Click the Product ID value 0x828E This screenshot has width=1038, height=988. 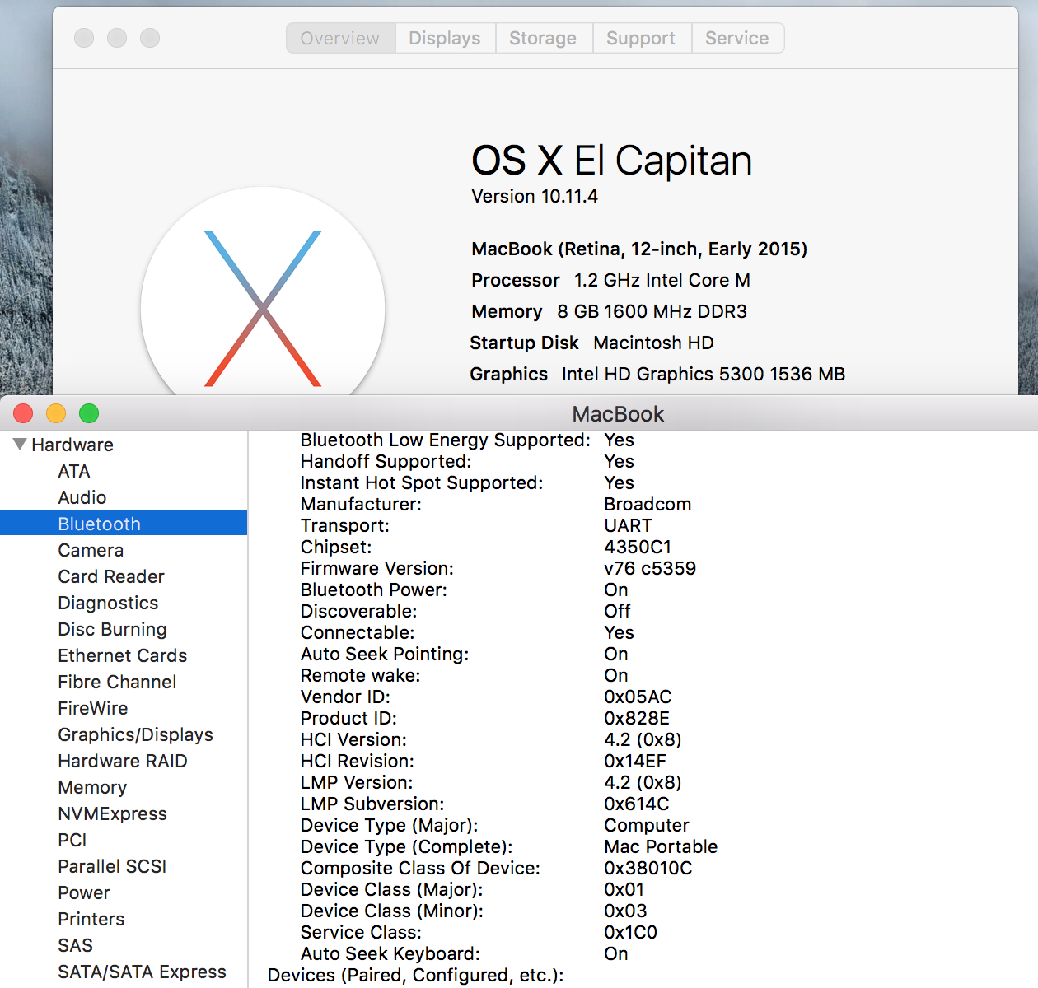click(x=637, y=718)
